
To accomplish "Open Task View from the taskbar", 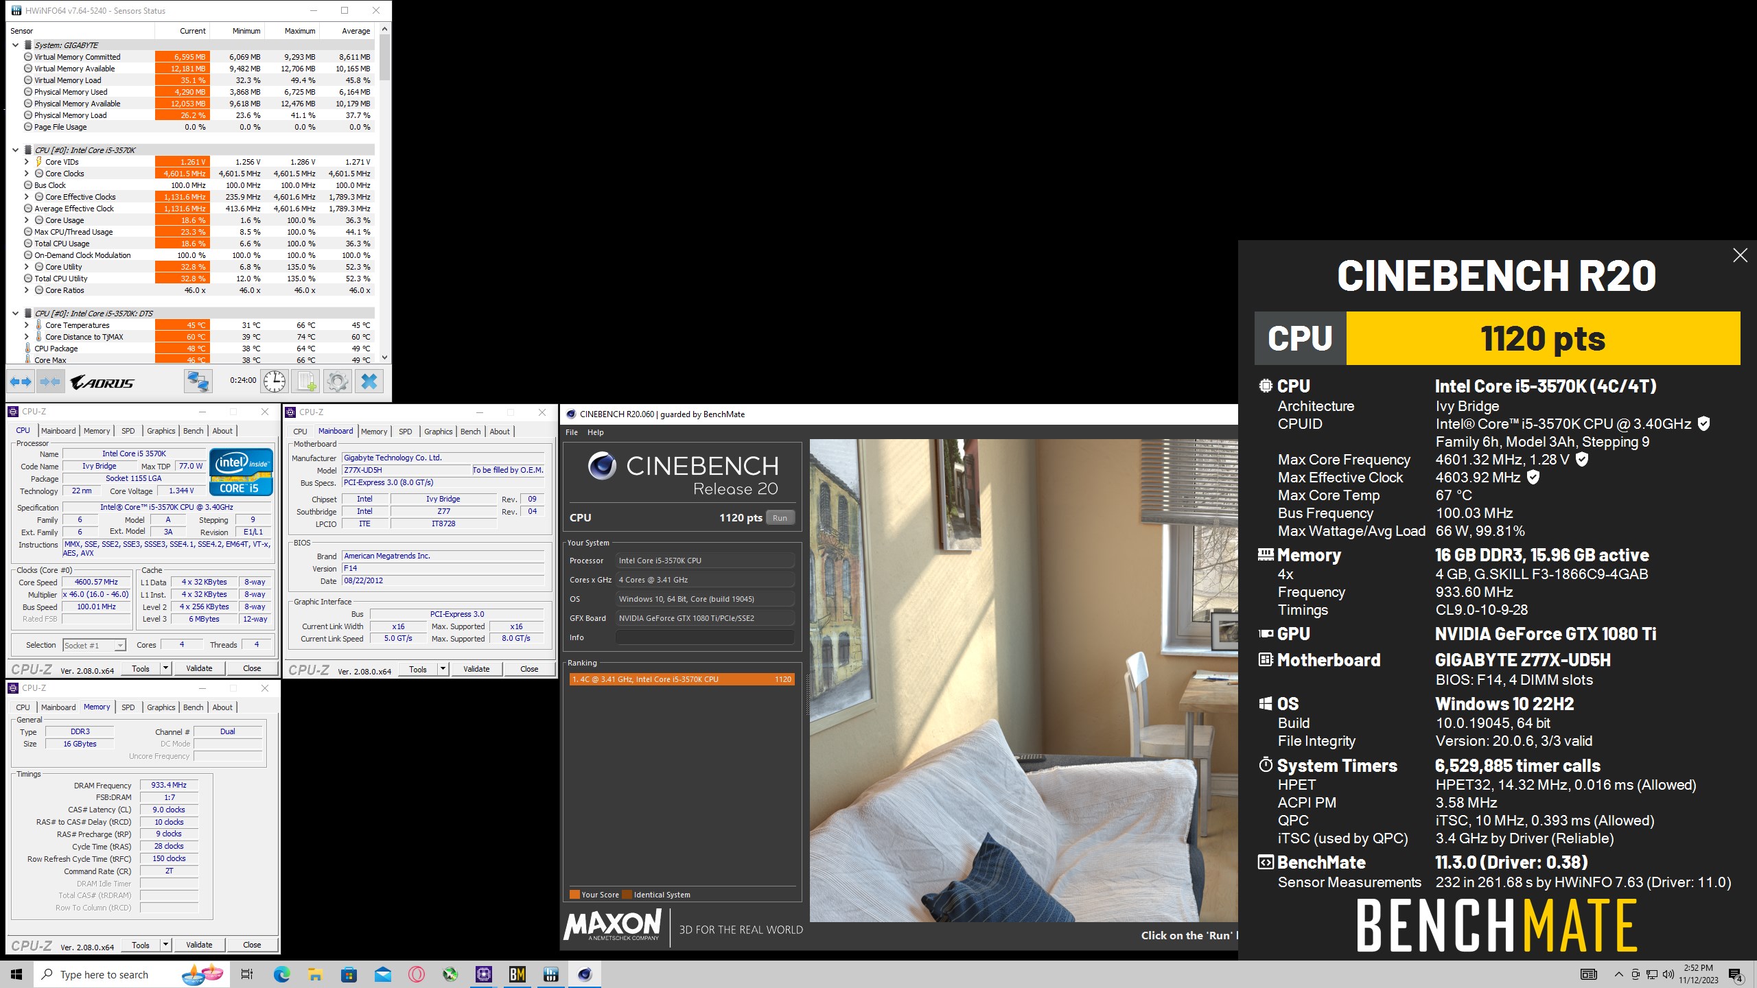I will point(247,974).
